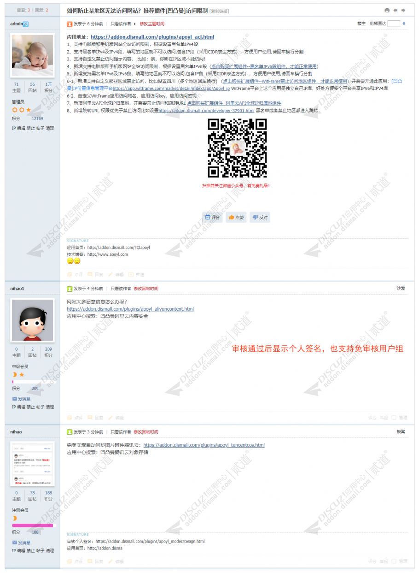Click 回复 reply under nihao's post

pyautogui.click(x=95, y=561)
